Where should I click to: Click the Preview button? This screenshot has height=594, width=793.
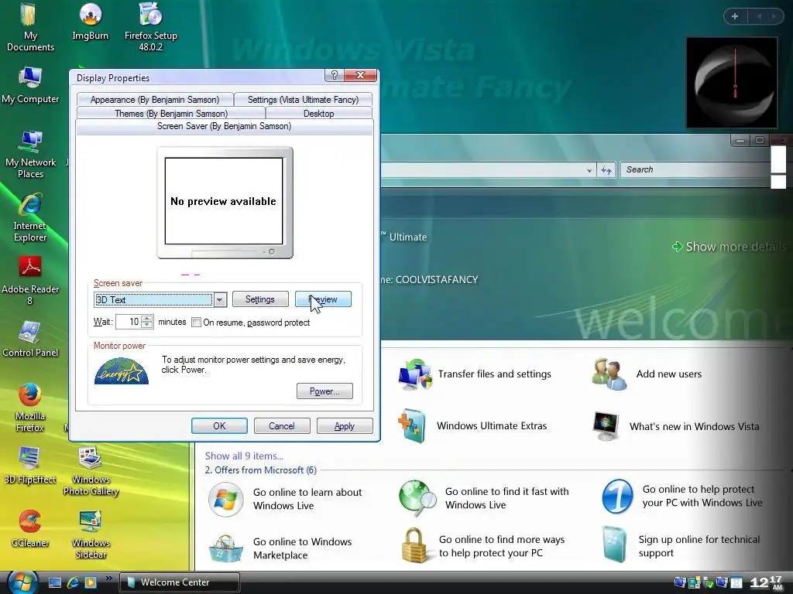point(323,299)
